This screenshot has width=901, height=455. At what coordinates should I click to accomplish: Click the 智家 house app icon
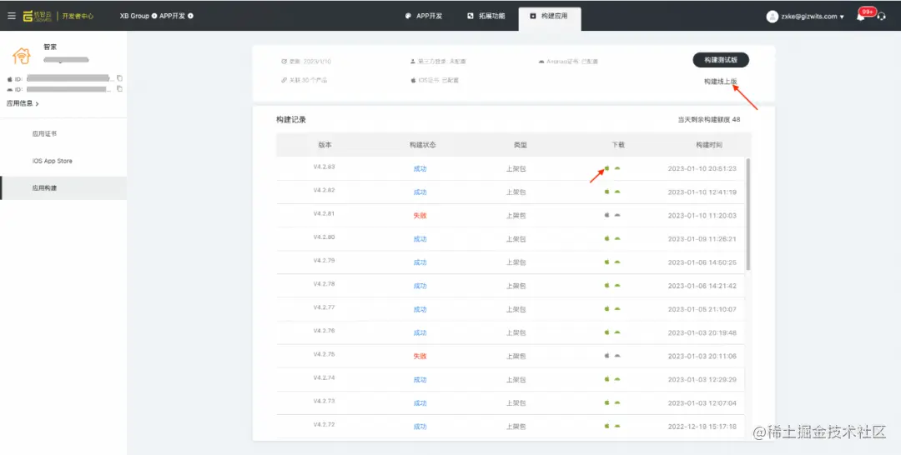[22, 56]
